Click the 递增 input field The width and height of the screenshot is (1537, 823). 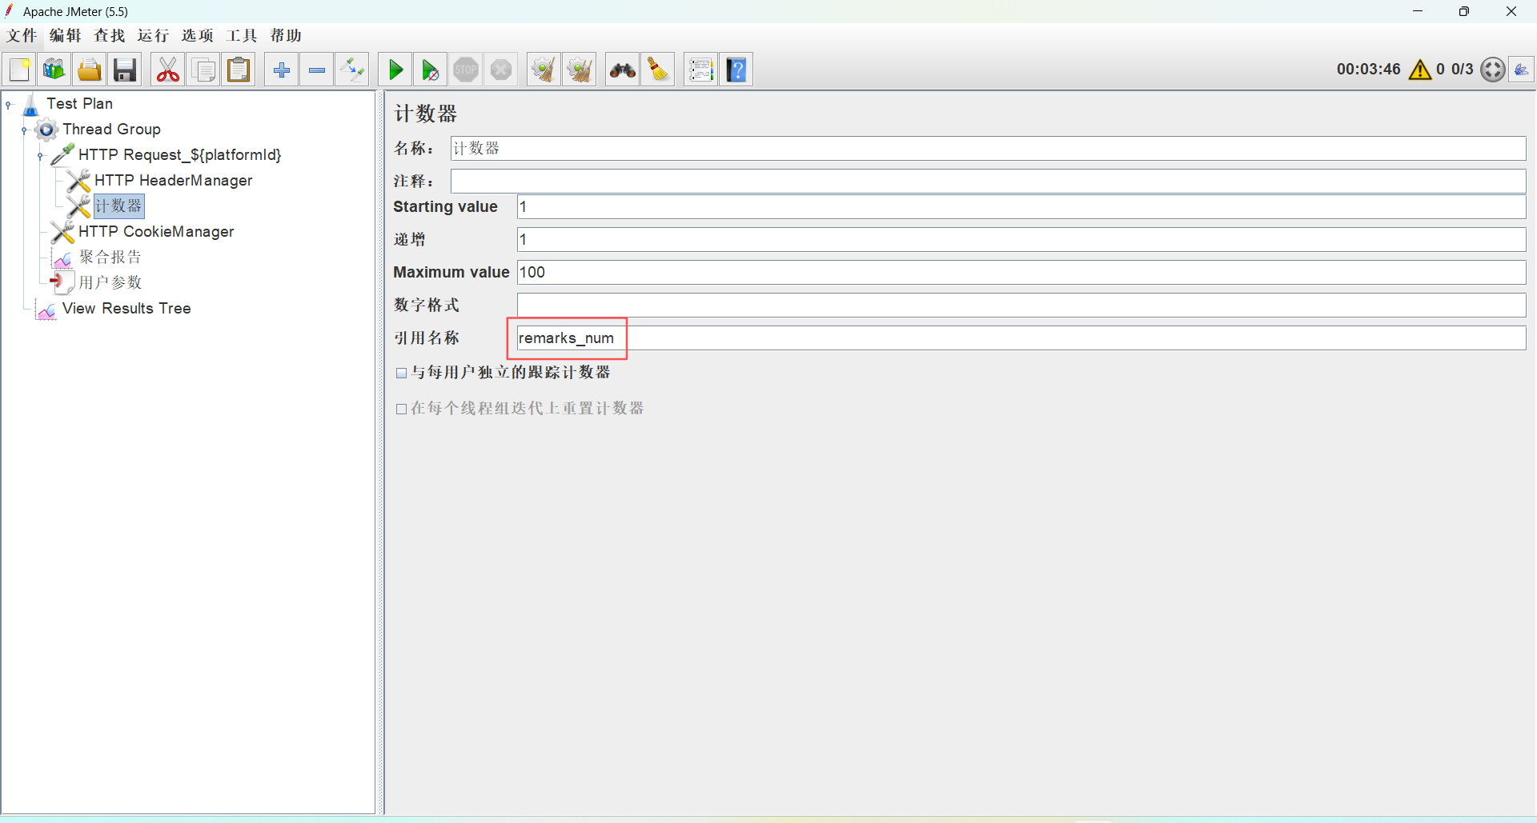click(1021, 240)
